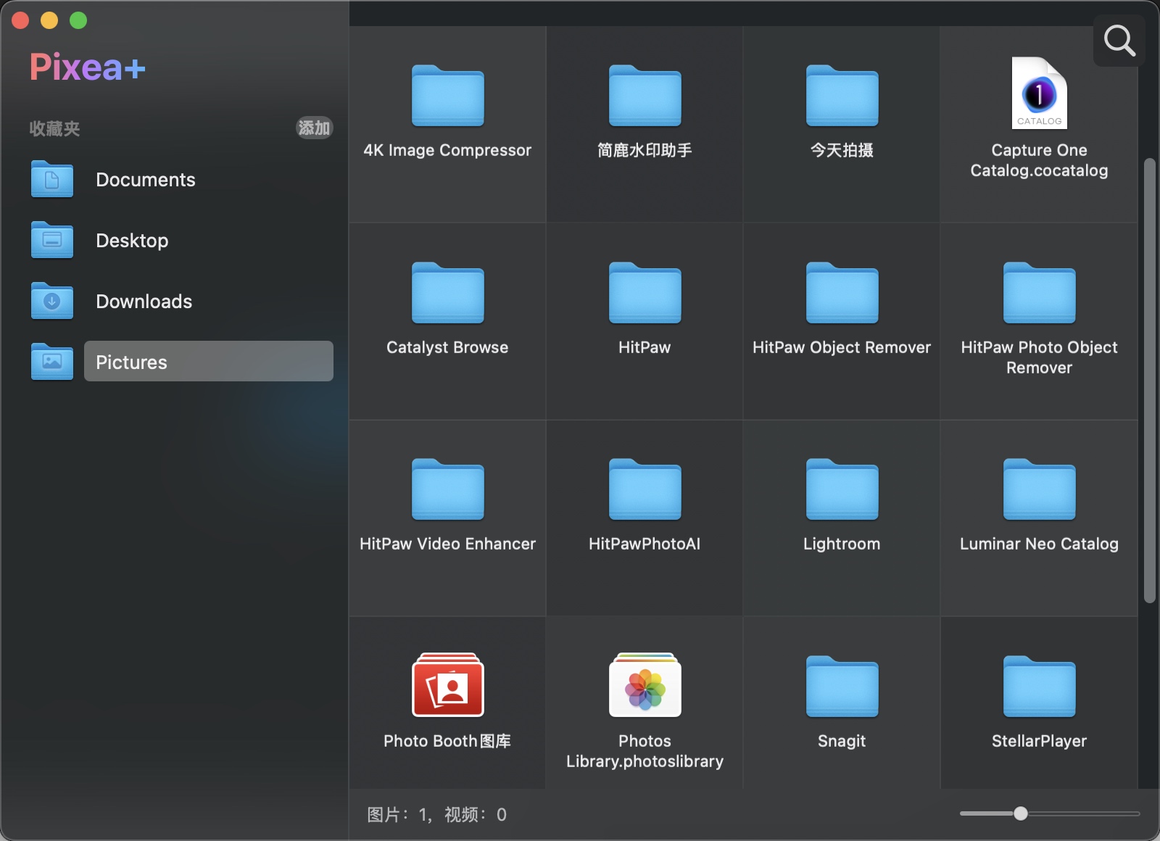Click the 'Catalyst Browse' label

pos(447,347)
